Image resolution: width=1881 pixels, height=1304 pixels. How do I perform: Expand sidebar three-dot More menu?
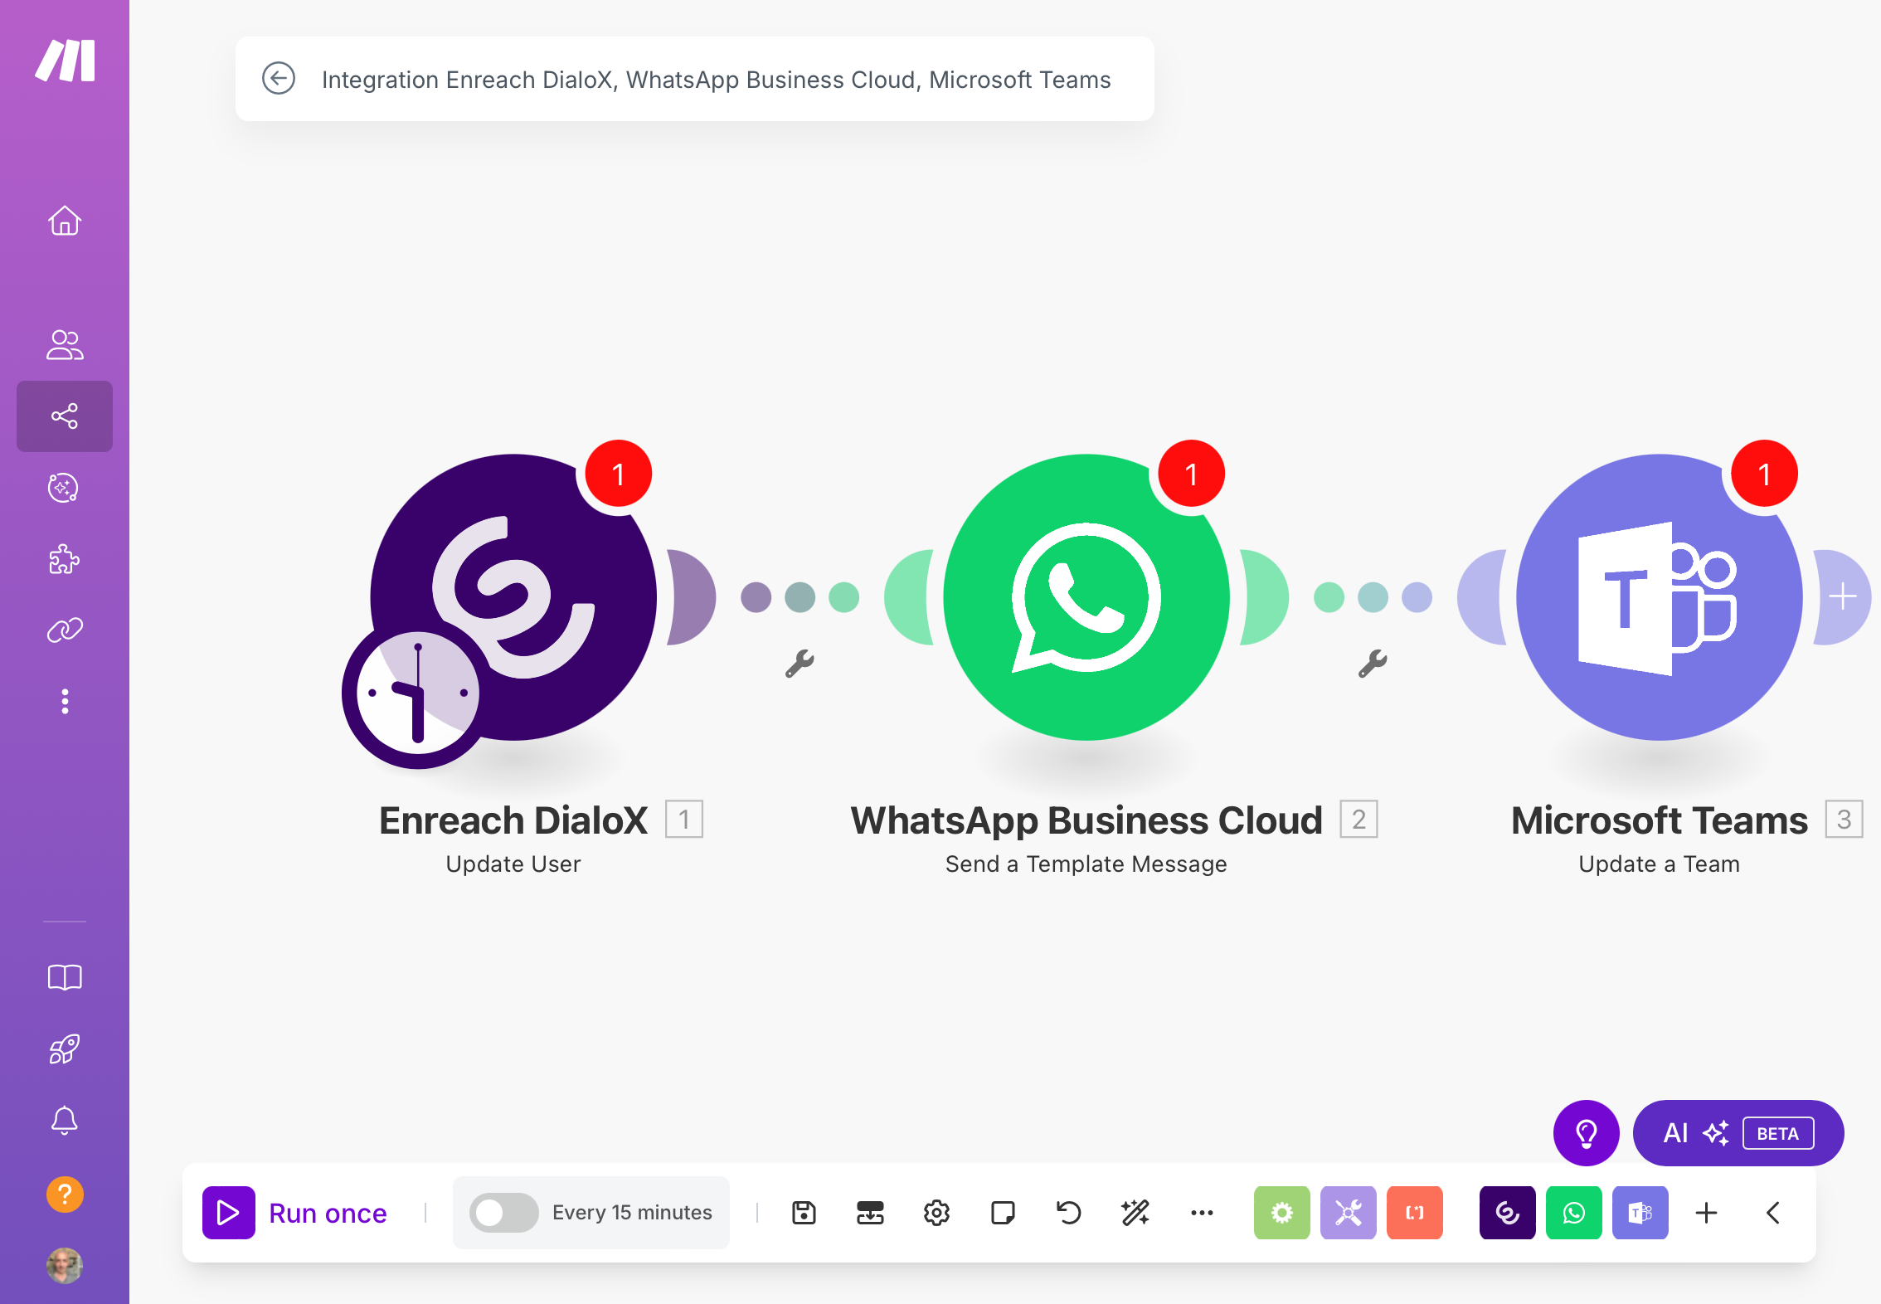tap(65, 702)
